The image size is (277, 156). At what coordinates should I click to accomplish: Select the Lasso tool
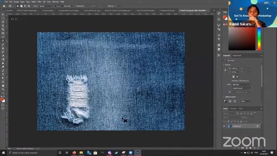3,22
